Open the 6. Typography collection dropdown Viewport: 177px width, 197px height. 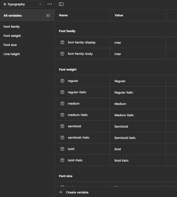[23, 4]
